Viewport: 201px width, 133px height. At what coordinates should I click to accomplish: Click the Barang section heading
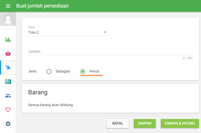point(38,92)
